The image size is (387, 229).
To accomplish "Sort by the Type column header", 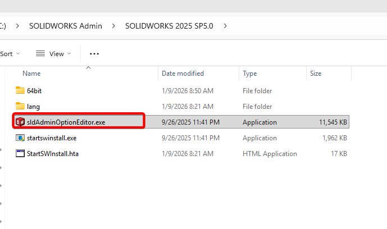I will pos(249,74).
